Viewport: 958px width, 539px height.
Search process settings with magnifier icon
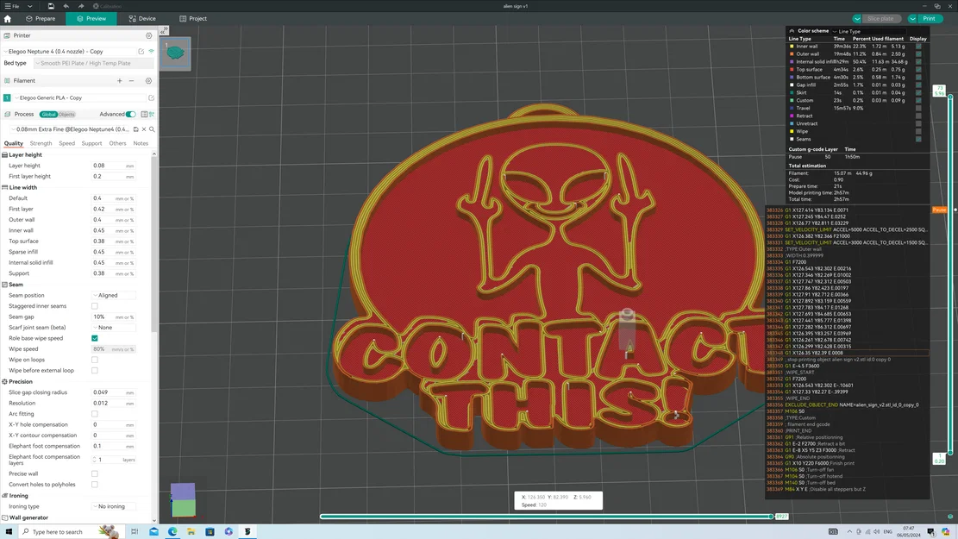click(152, 129)
